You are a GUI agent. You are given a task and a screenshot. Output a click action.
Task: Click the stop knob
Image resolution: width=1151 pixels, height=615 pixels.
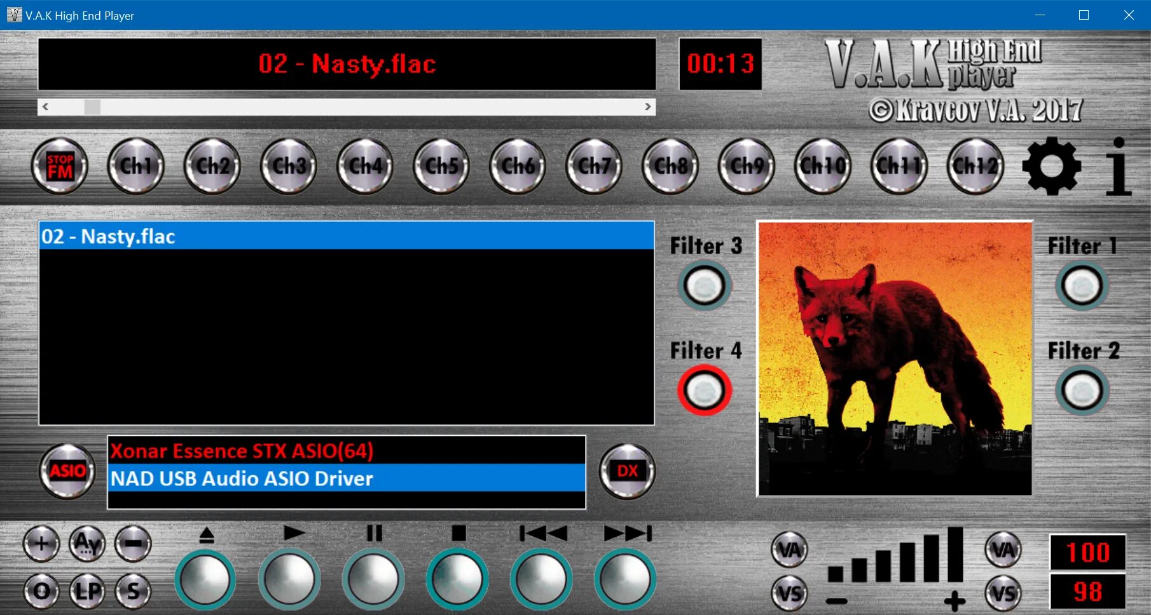point(457,579)
